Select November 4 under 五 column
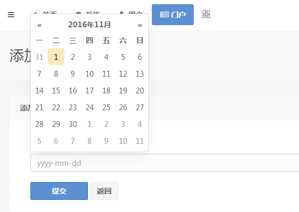This screenshot has width=299, height=212. (106, 57)
